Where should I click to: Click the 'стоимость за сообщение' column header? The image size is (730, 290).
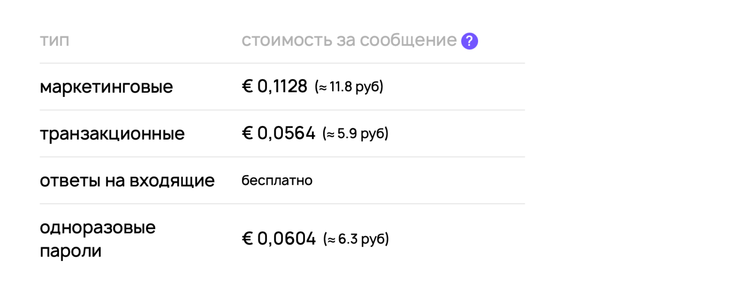click(349, 40)
